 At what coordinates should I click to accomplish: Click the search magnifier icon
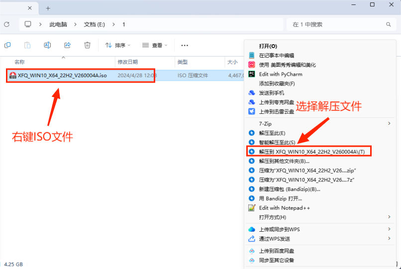(x=388, y=24)
